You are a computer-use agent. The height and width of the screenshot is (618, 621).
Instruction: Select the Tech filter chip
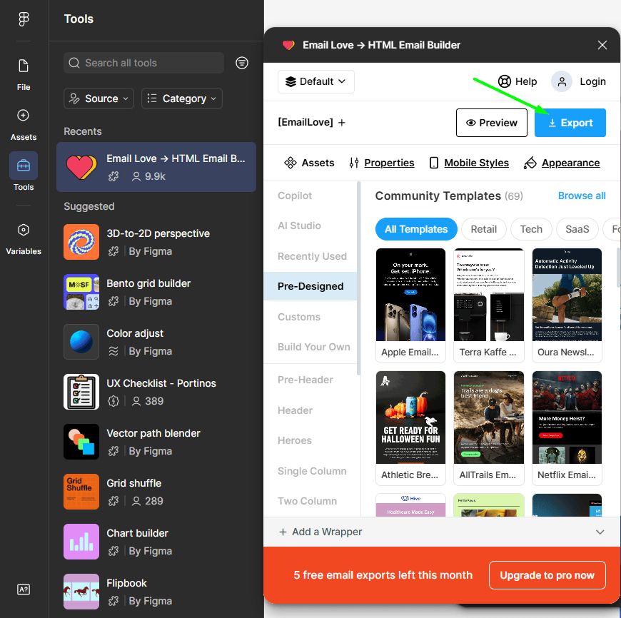[x=530, y=229]
